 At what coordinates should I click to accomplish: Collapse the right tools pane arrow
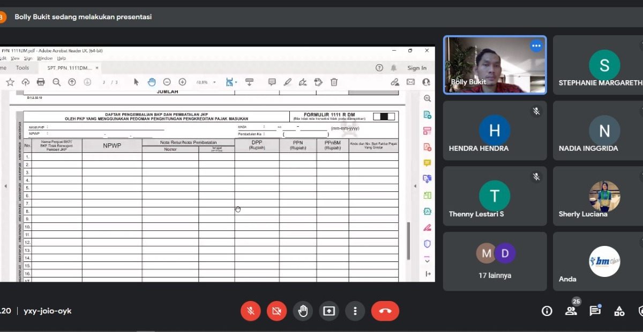click(428, 274)
